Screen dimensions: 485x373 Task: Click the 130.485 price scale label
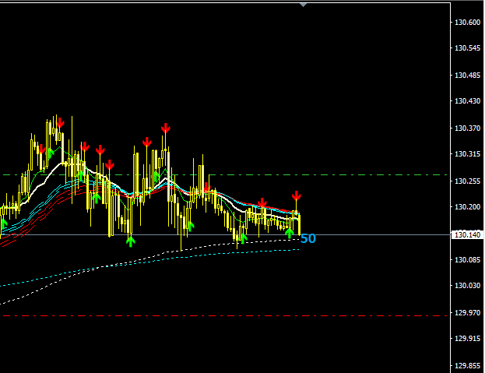tap(467, 76)
